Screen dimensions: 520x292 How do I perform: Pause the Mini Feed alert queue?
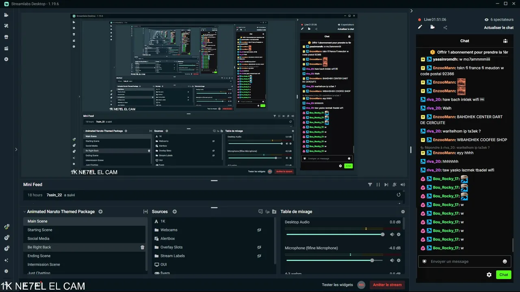click(378, 185)
